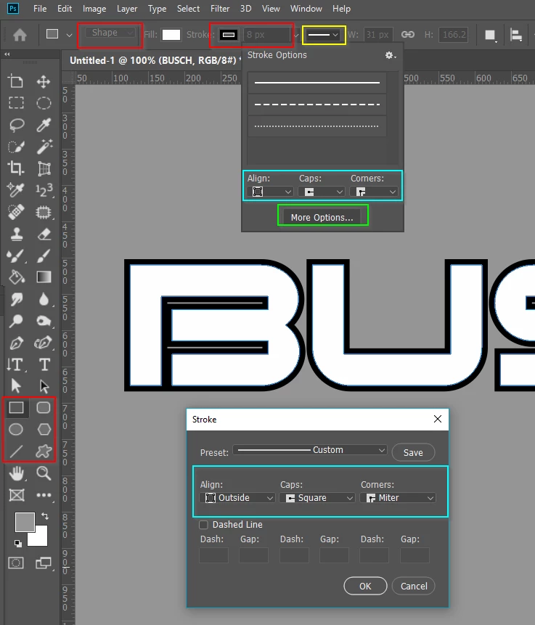Select the Gradient tool
The height and width of the screenshot is (625, 535).
click(x=44, y=277)
